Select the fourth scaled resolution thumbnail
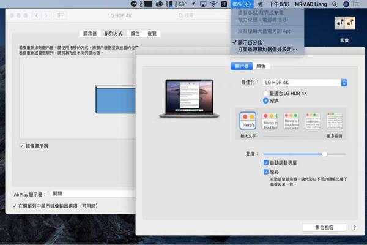367x245 pixels. [313, 121]
